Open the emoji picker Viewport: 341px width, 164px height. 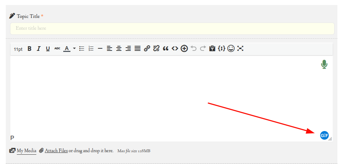(231, 48)
